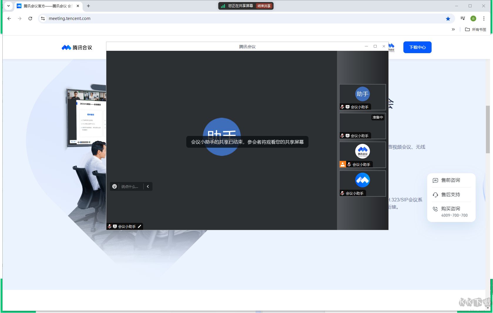
Task: Expand the bookmarks bar overflow chevron
Action: point(453,29)
